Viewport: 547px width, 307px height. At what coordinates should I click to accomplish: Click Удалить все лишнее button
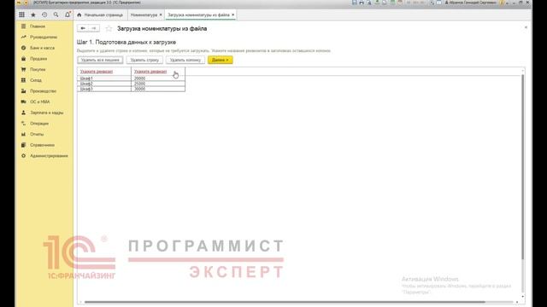coord(100,60)
